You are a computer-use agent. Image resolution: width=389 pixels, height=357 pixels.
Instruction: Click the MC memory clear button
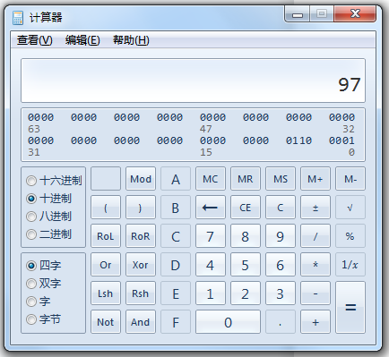(211, 179)
